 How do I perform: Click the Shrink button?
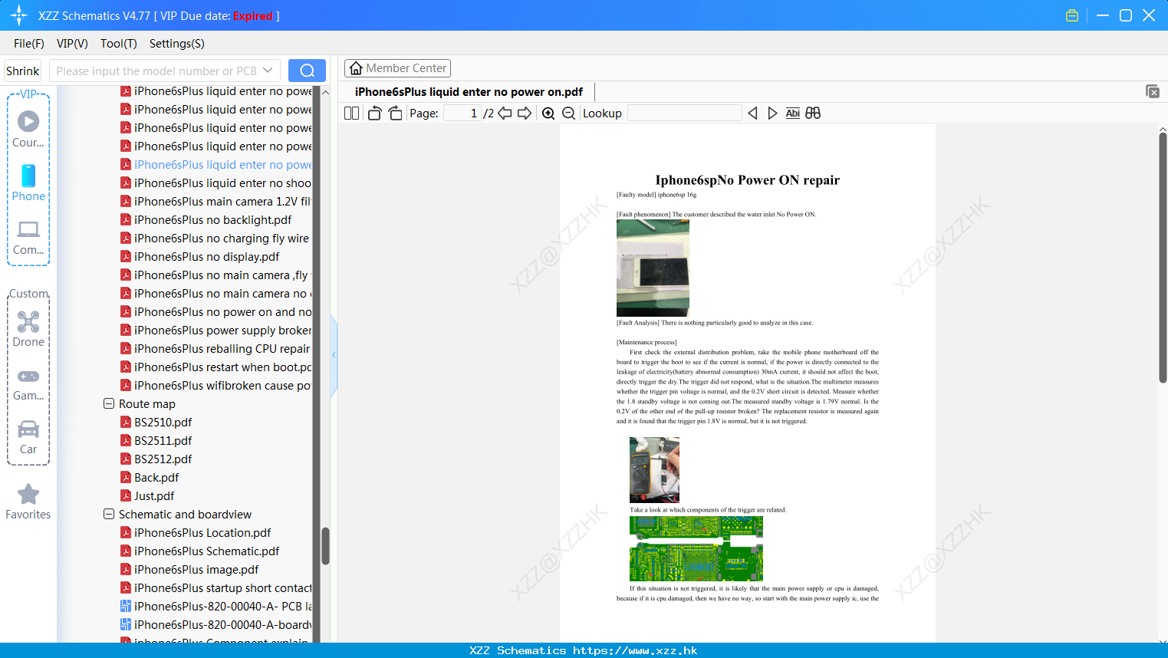[23, 71]
